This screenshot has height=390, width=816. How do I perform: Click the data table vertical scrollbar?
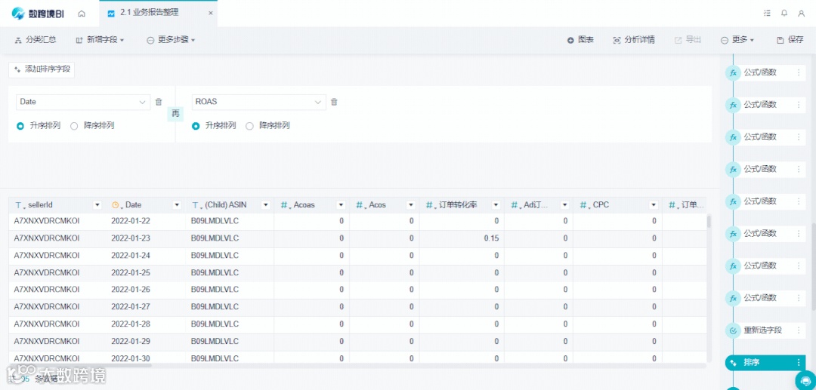(x=708, y=223)
